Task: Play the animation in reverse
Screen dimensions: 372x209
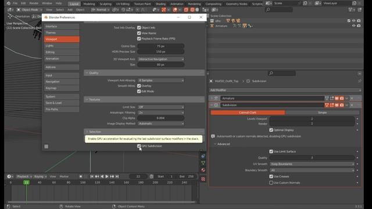Action: click(x=102, y=176)
